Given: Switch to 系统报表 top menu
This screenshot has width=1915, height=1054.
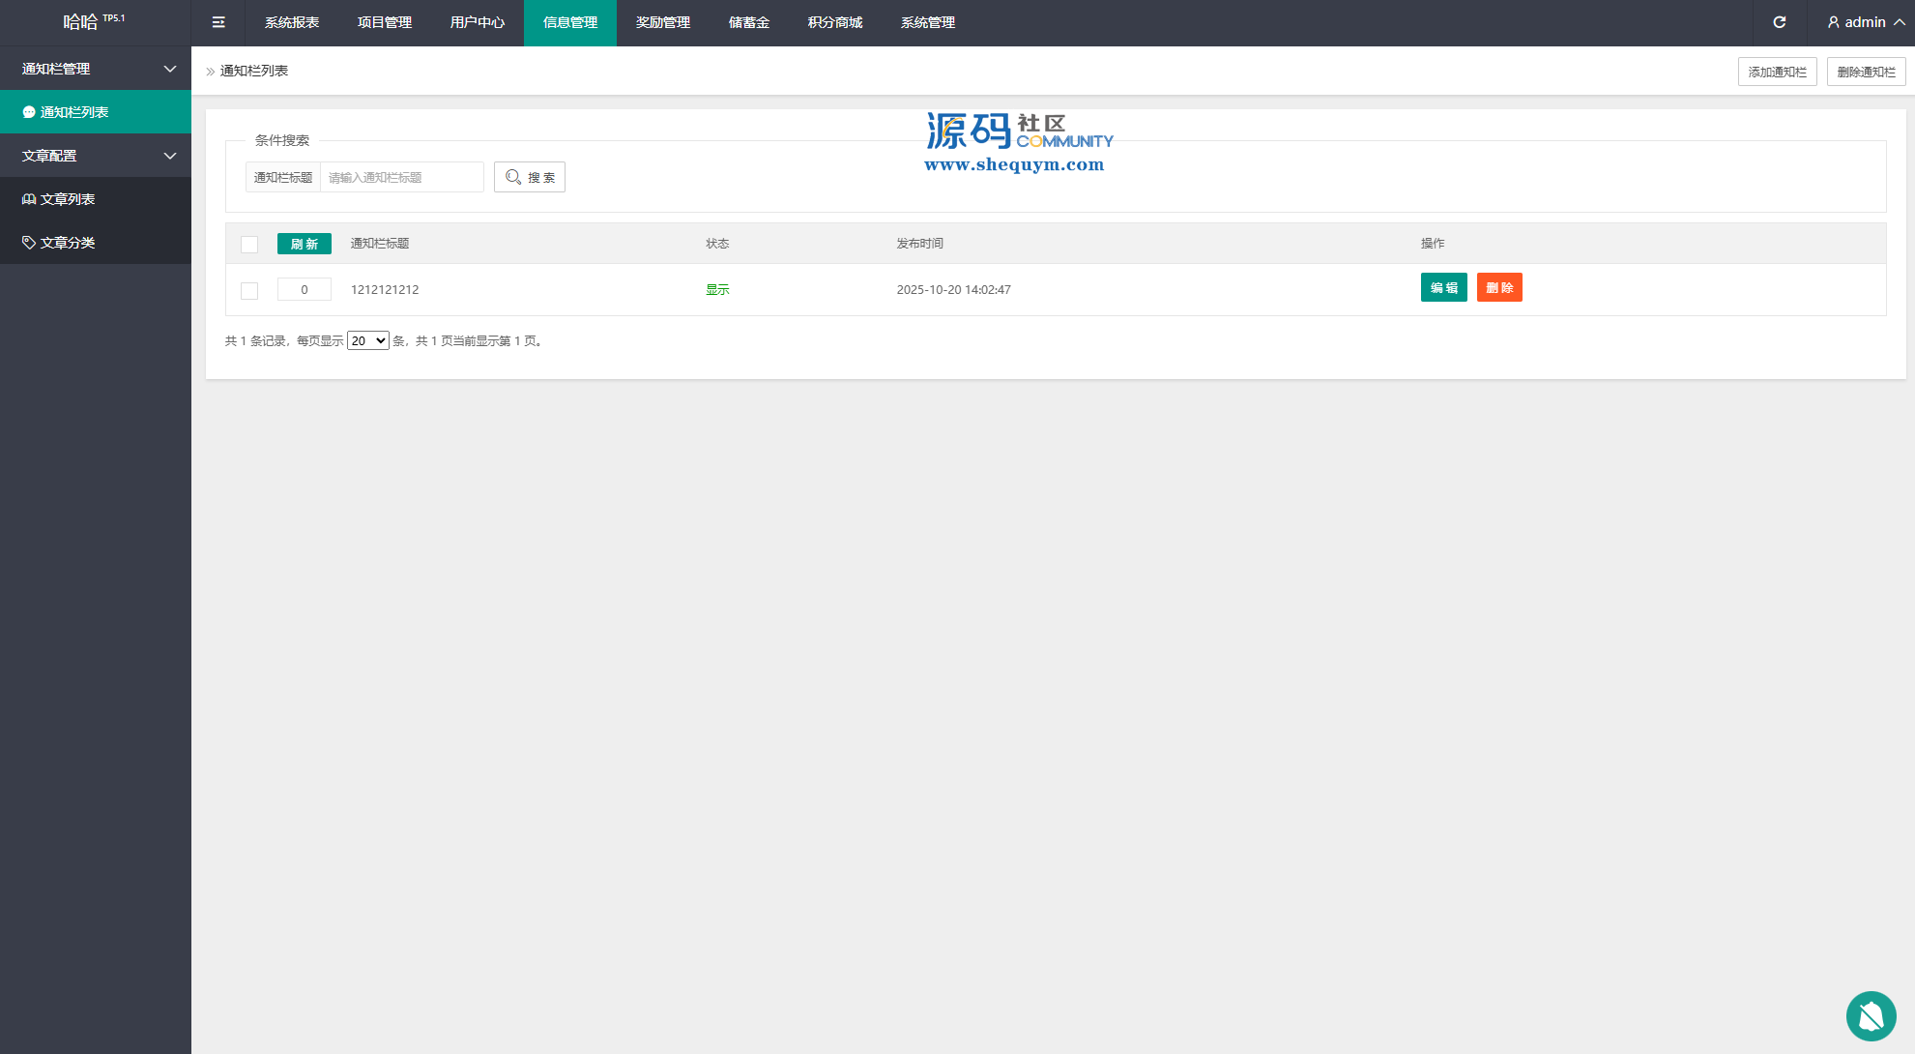Looking at the screenshot, I should (292, 22).
